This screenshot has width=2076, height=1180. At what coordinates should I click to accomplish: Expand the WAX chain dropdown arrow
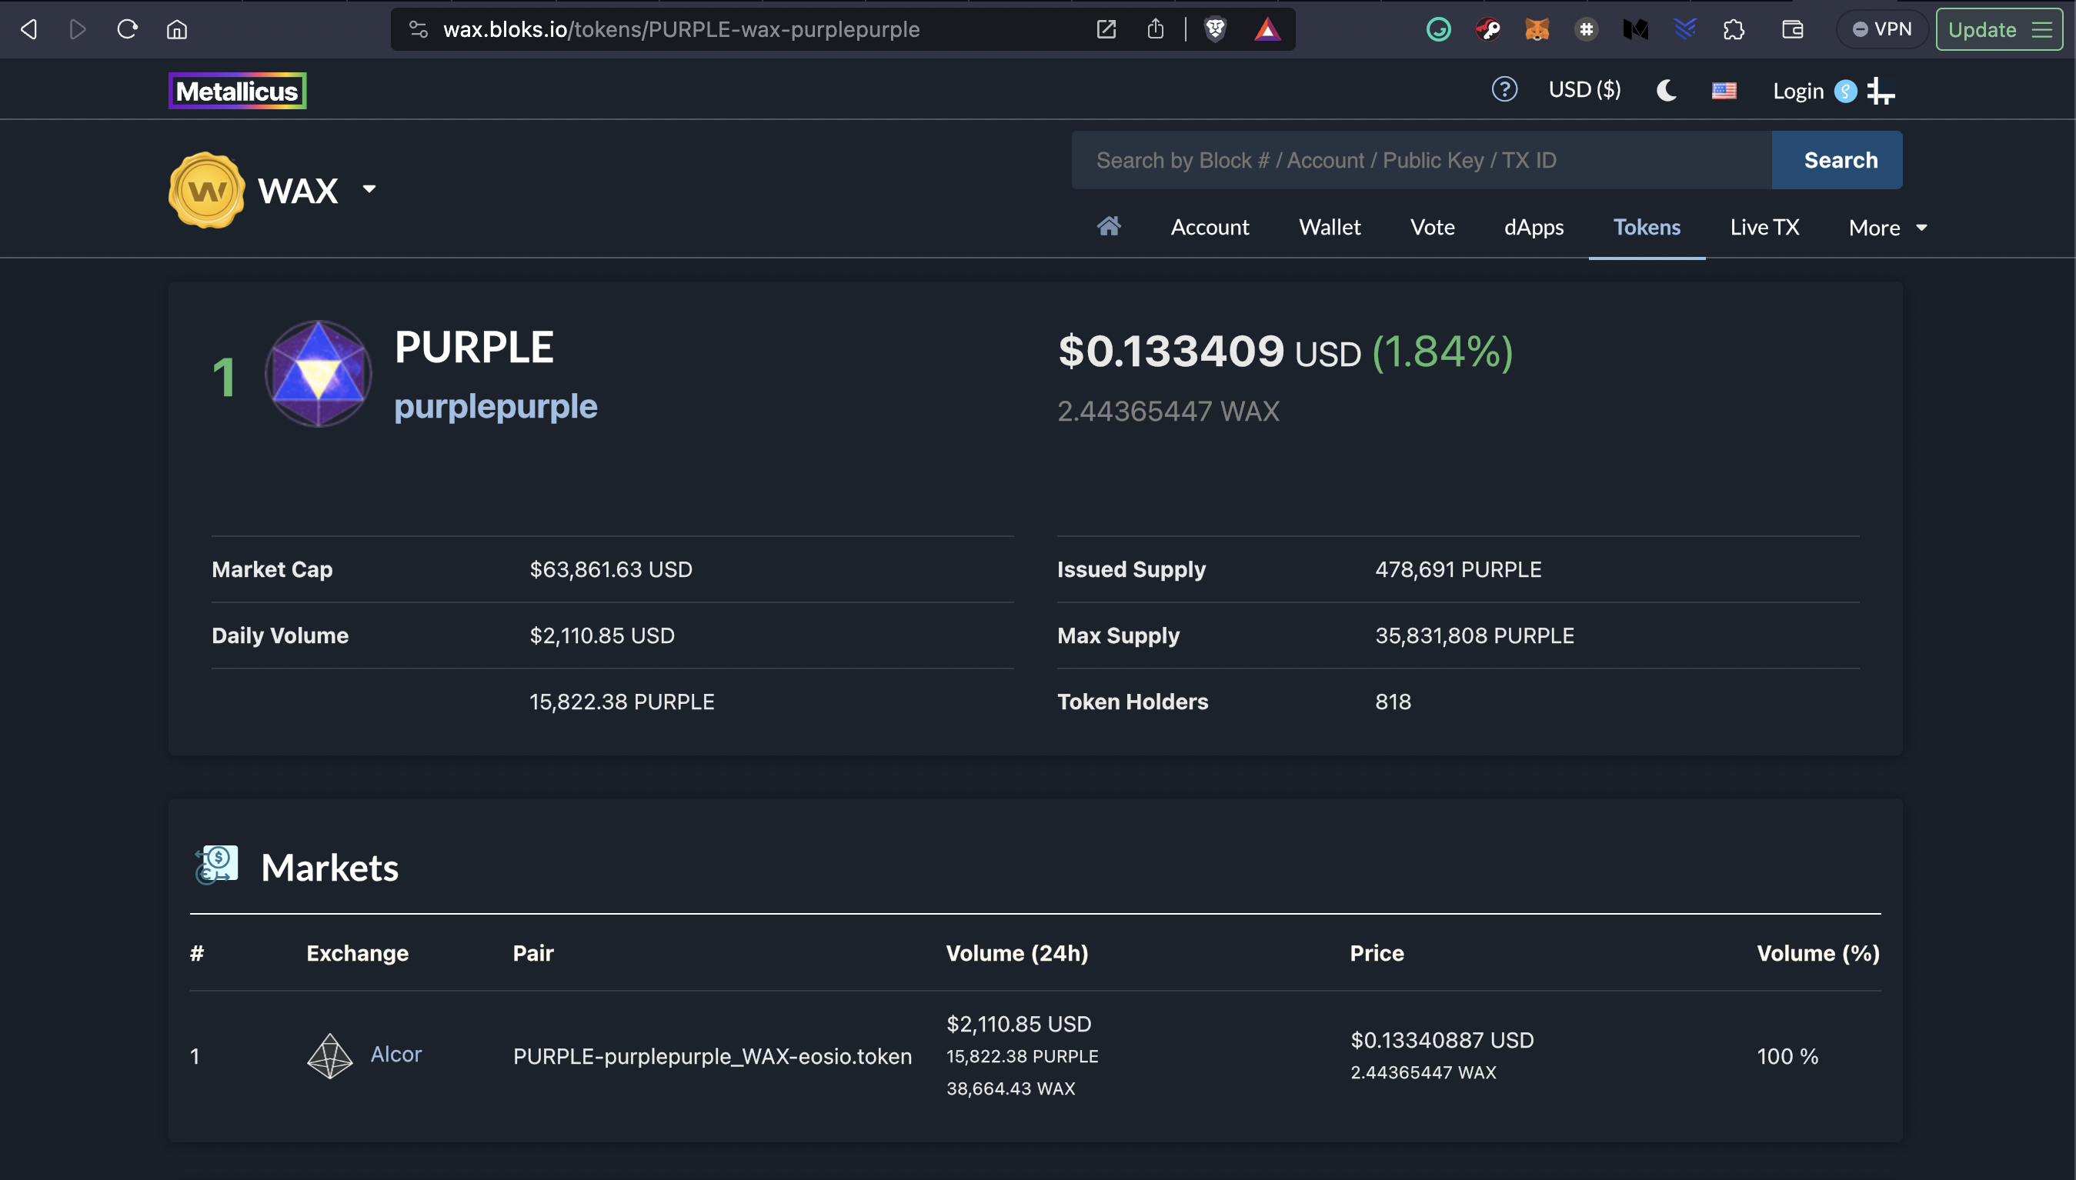click(369, 190)
